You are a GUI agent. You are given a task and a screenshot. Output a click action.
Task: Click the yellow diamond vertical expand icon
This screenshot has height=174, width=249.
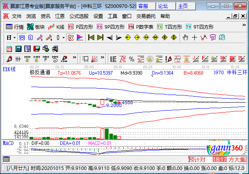[174, 38]
